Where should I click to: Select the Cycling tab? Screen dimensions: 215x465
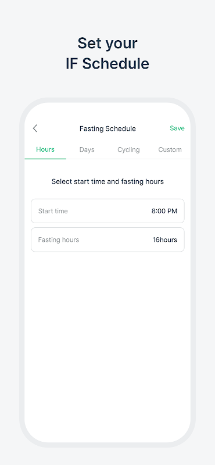coord(128,149)
